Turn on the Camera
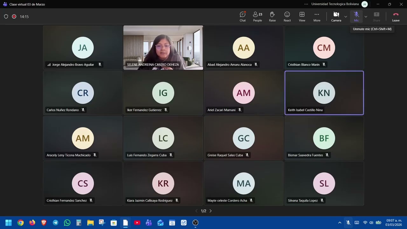The image size is (407, 229). point(336,17)
